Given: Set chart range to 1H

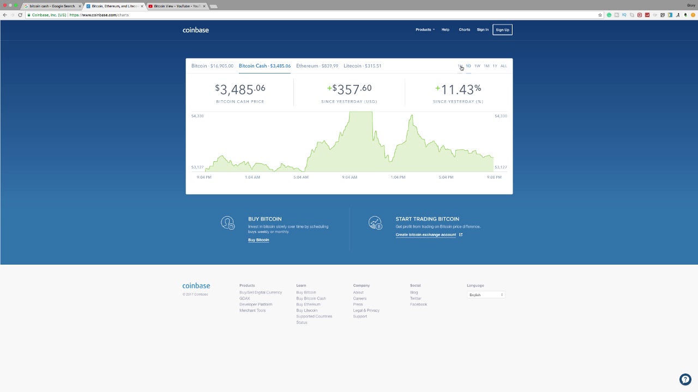Looking at the screenshot, I should tap(460, 66).
